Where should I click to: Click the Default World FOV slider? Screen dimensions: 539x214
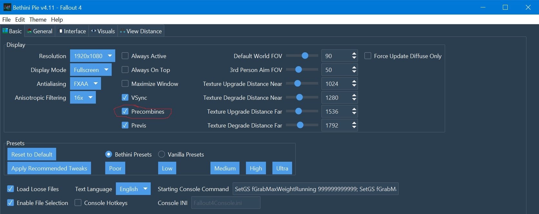(x=302, y=56)
